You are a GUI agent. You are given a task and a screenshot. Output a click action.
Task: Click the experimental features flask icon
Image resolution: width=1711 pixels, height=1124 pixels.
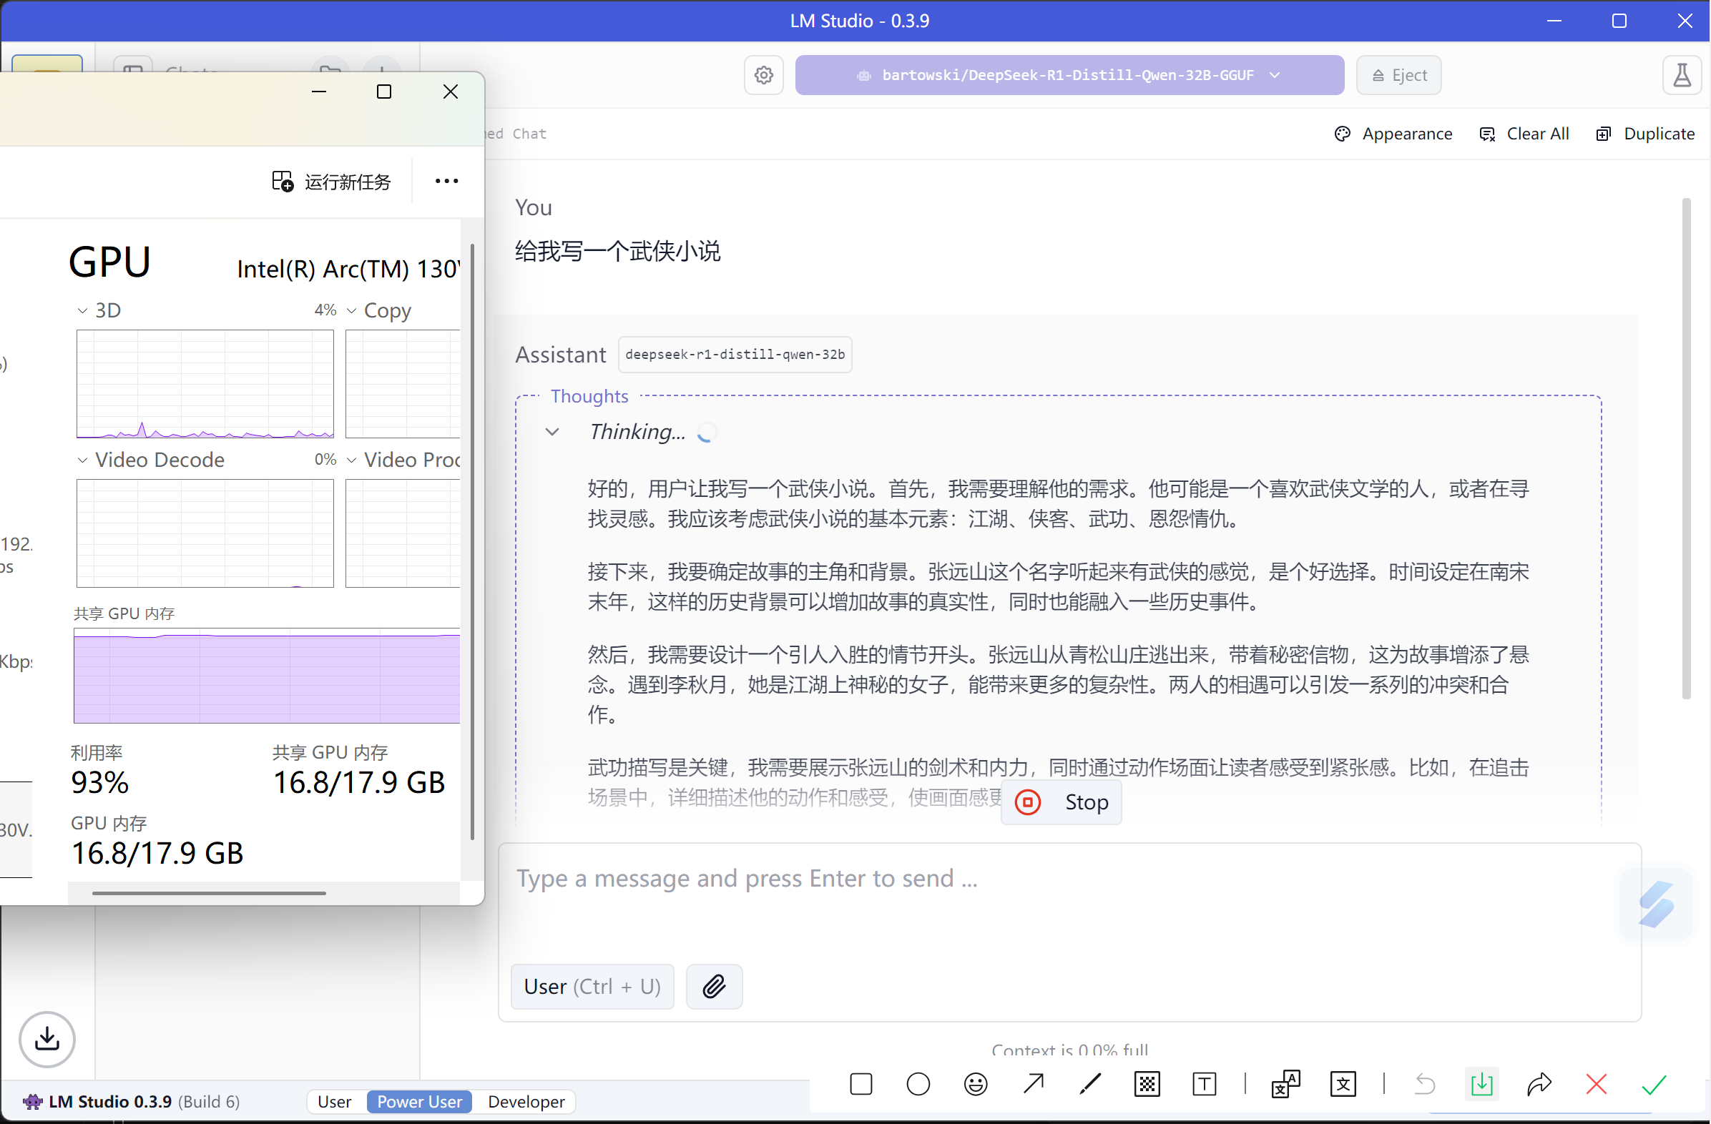[x=1682, y=75]
